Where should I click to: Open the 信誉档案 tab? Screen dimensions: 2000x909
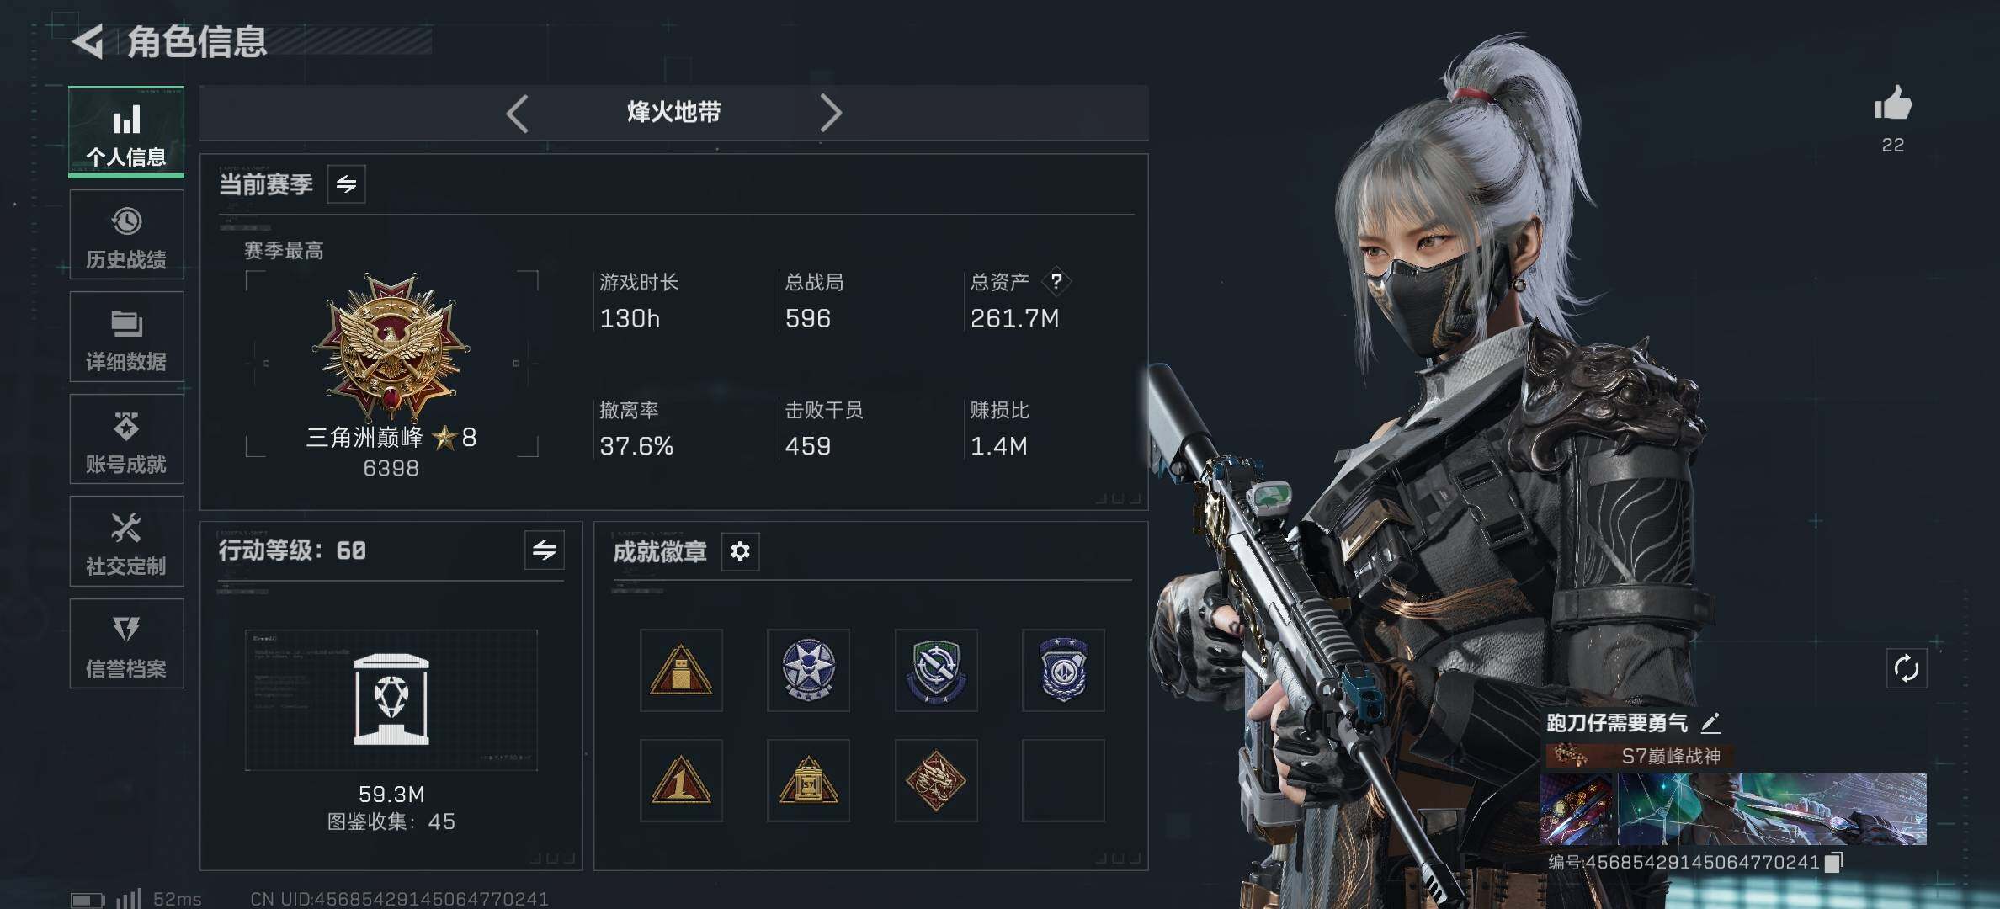[x=126, y=644]
